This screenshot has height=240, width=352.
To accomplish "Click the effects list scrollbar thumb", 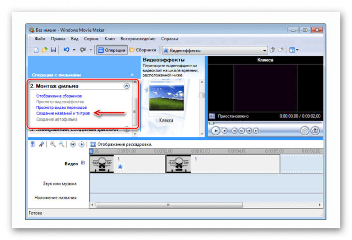I will (202, 96).
